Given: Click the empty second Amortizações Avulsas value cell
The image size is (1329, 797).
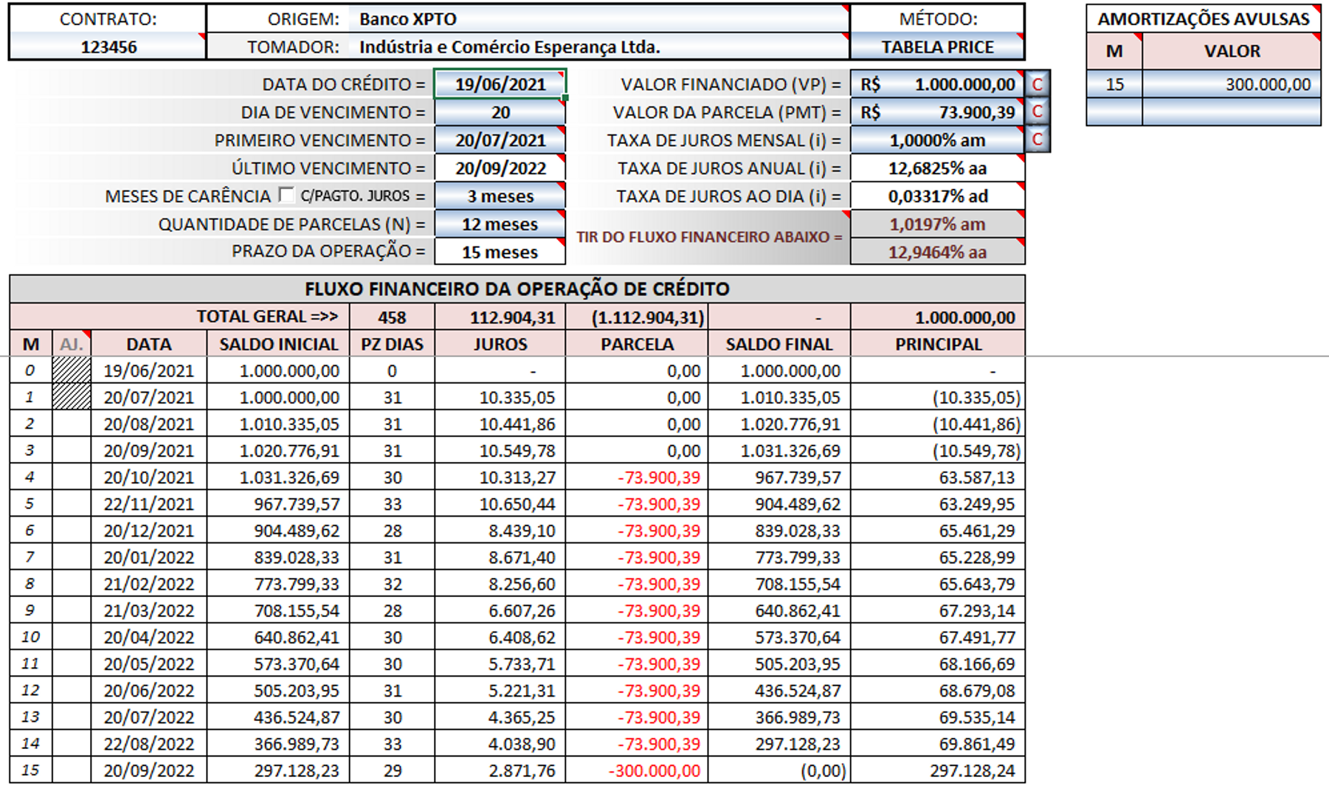Looking at the screenshot, I should [1232, 112].
